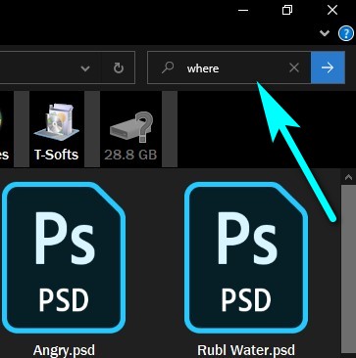Click the scrollbar up arrow
This screenshot has height=358, width=356.
[x=348, y=177]
